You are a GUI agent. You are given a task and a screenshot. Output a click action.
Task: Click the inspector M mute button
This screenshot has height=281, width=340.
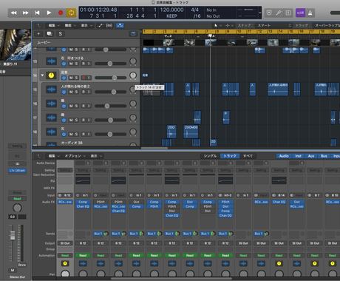[x=13, y=271]
